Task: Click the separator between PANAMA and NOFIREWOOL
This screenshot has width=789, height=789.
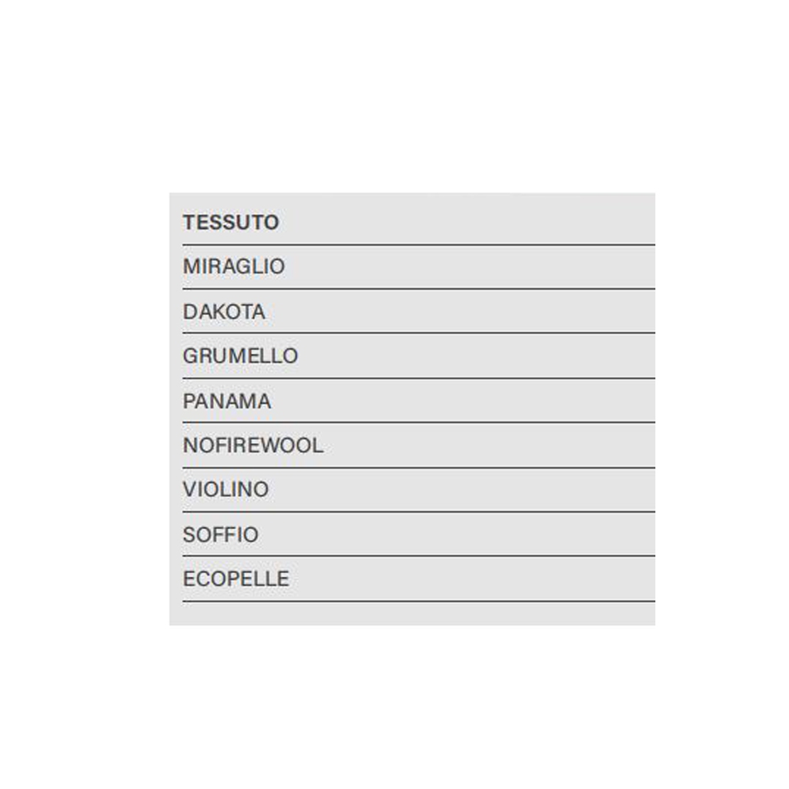Action: (x=419, y=422)
